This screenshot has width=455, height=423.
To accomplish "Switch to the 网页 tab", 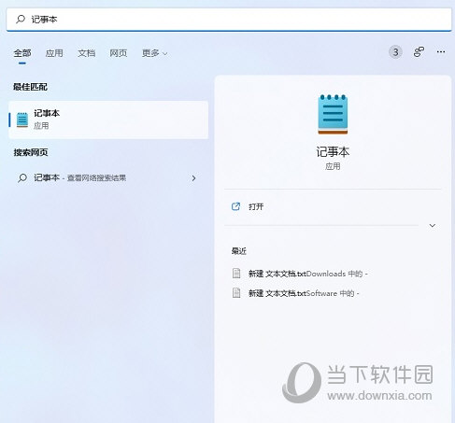I will [x=119, y=53].
